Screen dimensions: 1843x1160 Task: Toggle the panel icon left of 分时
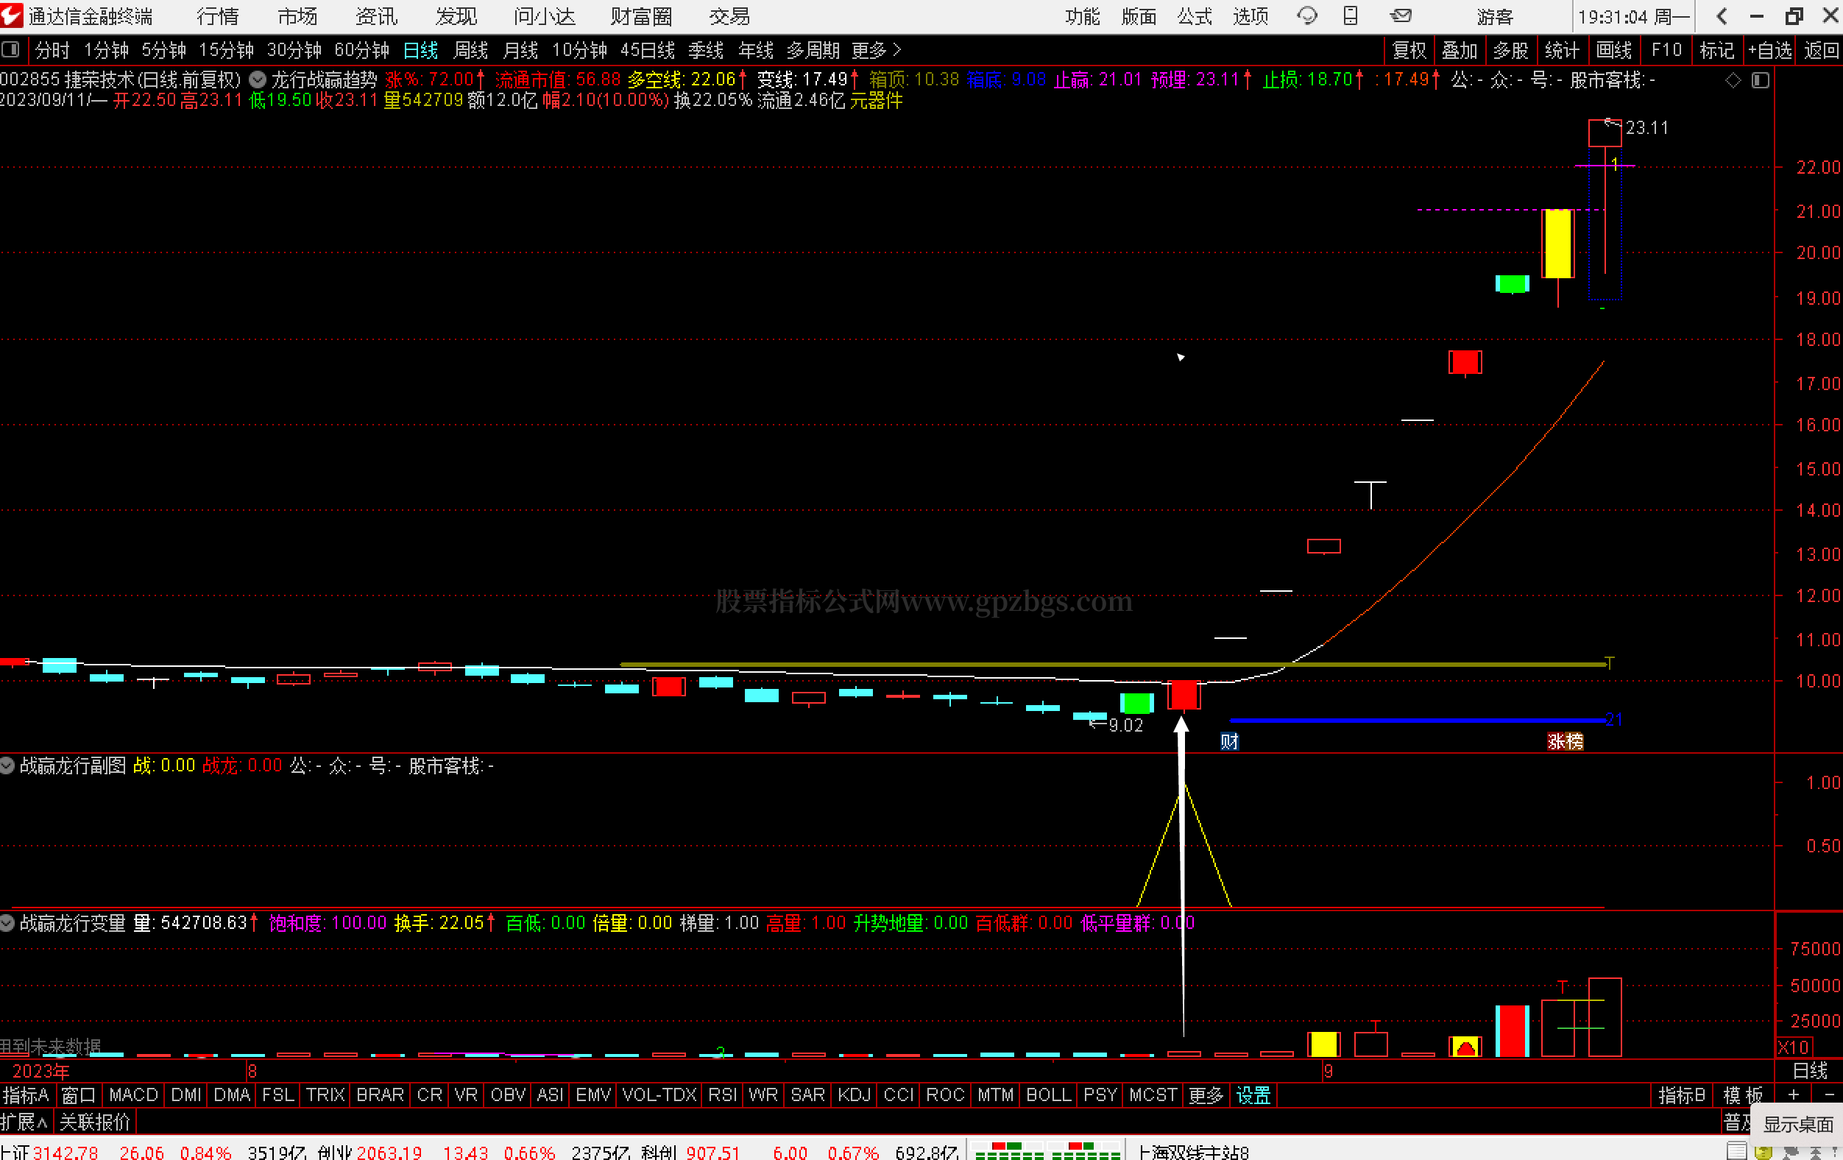tap(11, 51)
